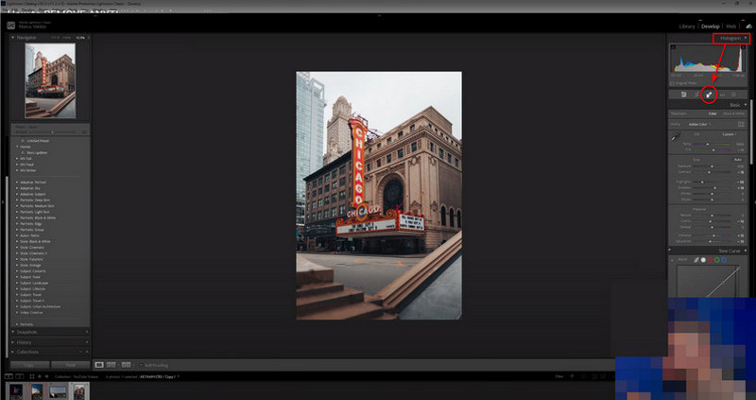The width and height of the screenshot is (756, 400).
Task: Click the Copy settings button
Action: pyautogui.click(x=29, y=365)
